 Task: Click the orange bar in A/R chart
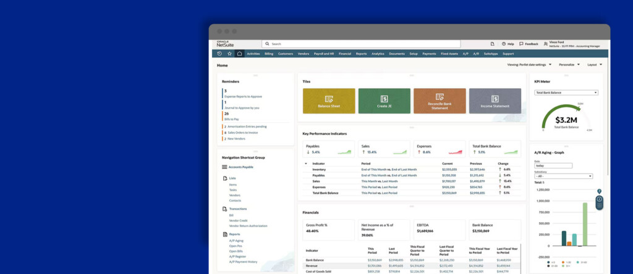click(x=569, y=244)
